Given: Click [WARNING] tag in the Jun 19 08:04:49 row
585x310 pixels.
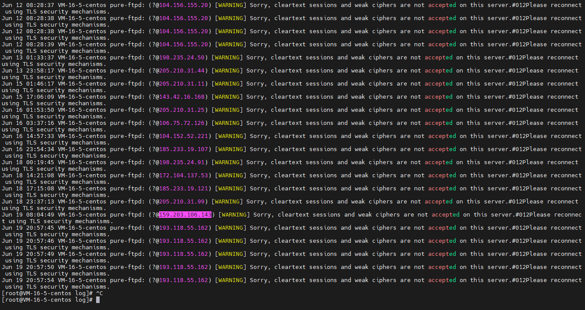Looking at the screenshot, I should [234, 215].
